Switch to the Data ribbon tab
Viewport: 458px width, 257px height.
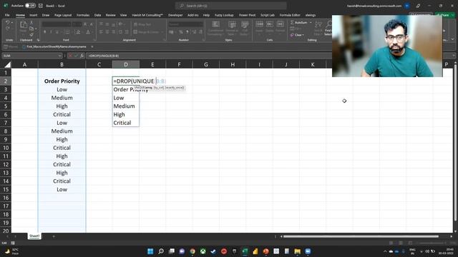click(97, 15)
